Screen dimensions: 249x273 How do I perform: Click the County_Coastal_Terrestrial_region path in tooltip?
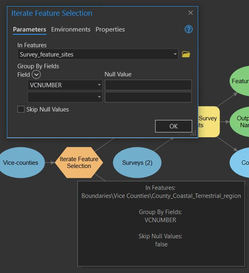(161, 196)
